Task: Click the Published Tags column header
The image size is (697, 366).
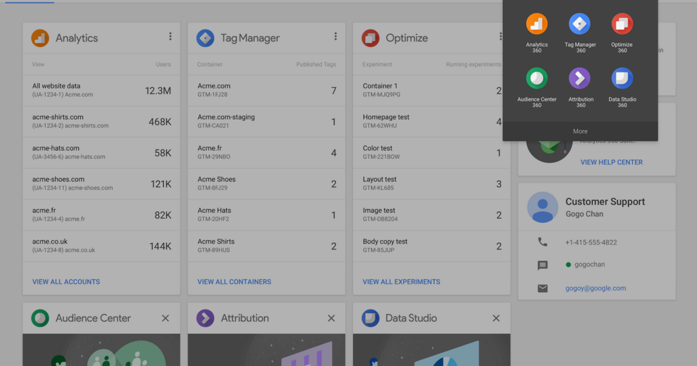Action: 316,65
